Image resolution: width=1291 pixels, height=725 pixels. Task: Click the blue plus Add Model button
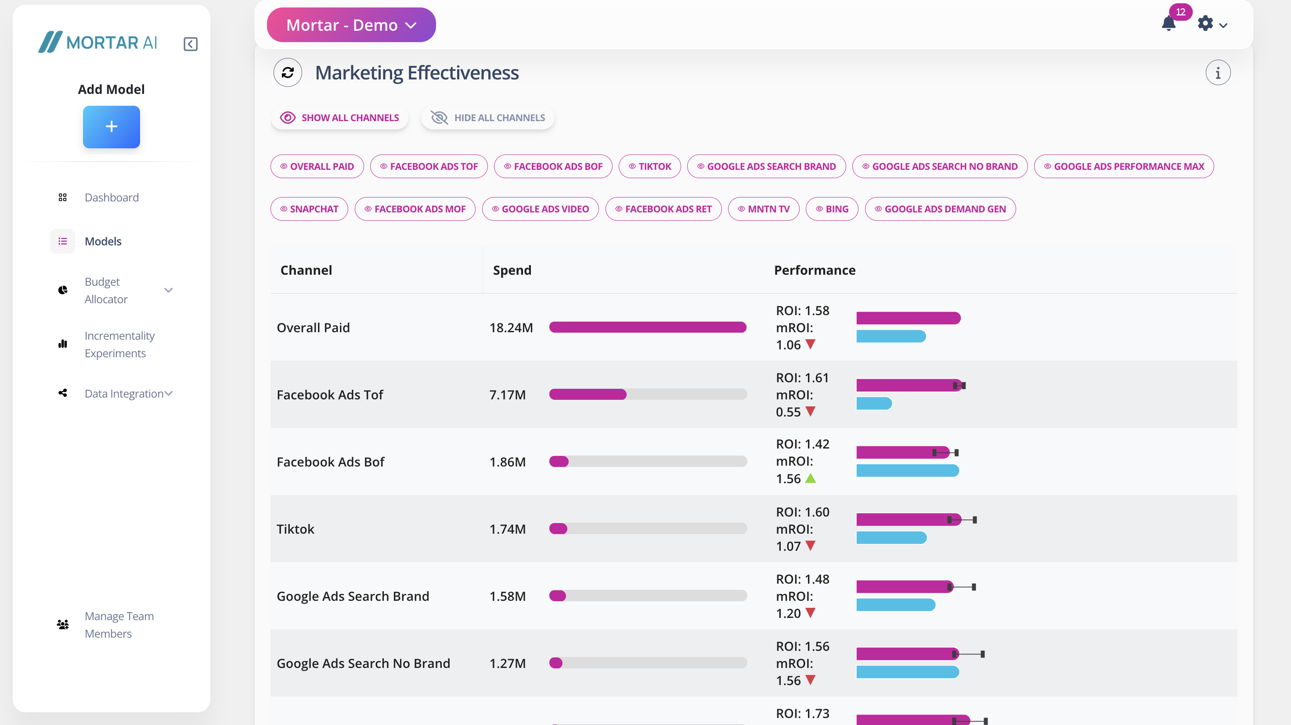[111, 127]
